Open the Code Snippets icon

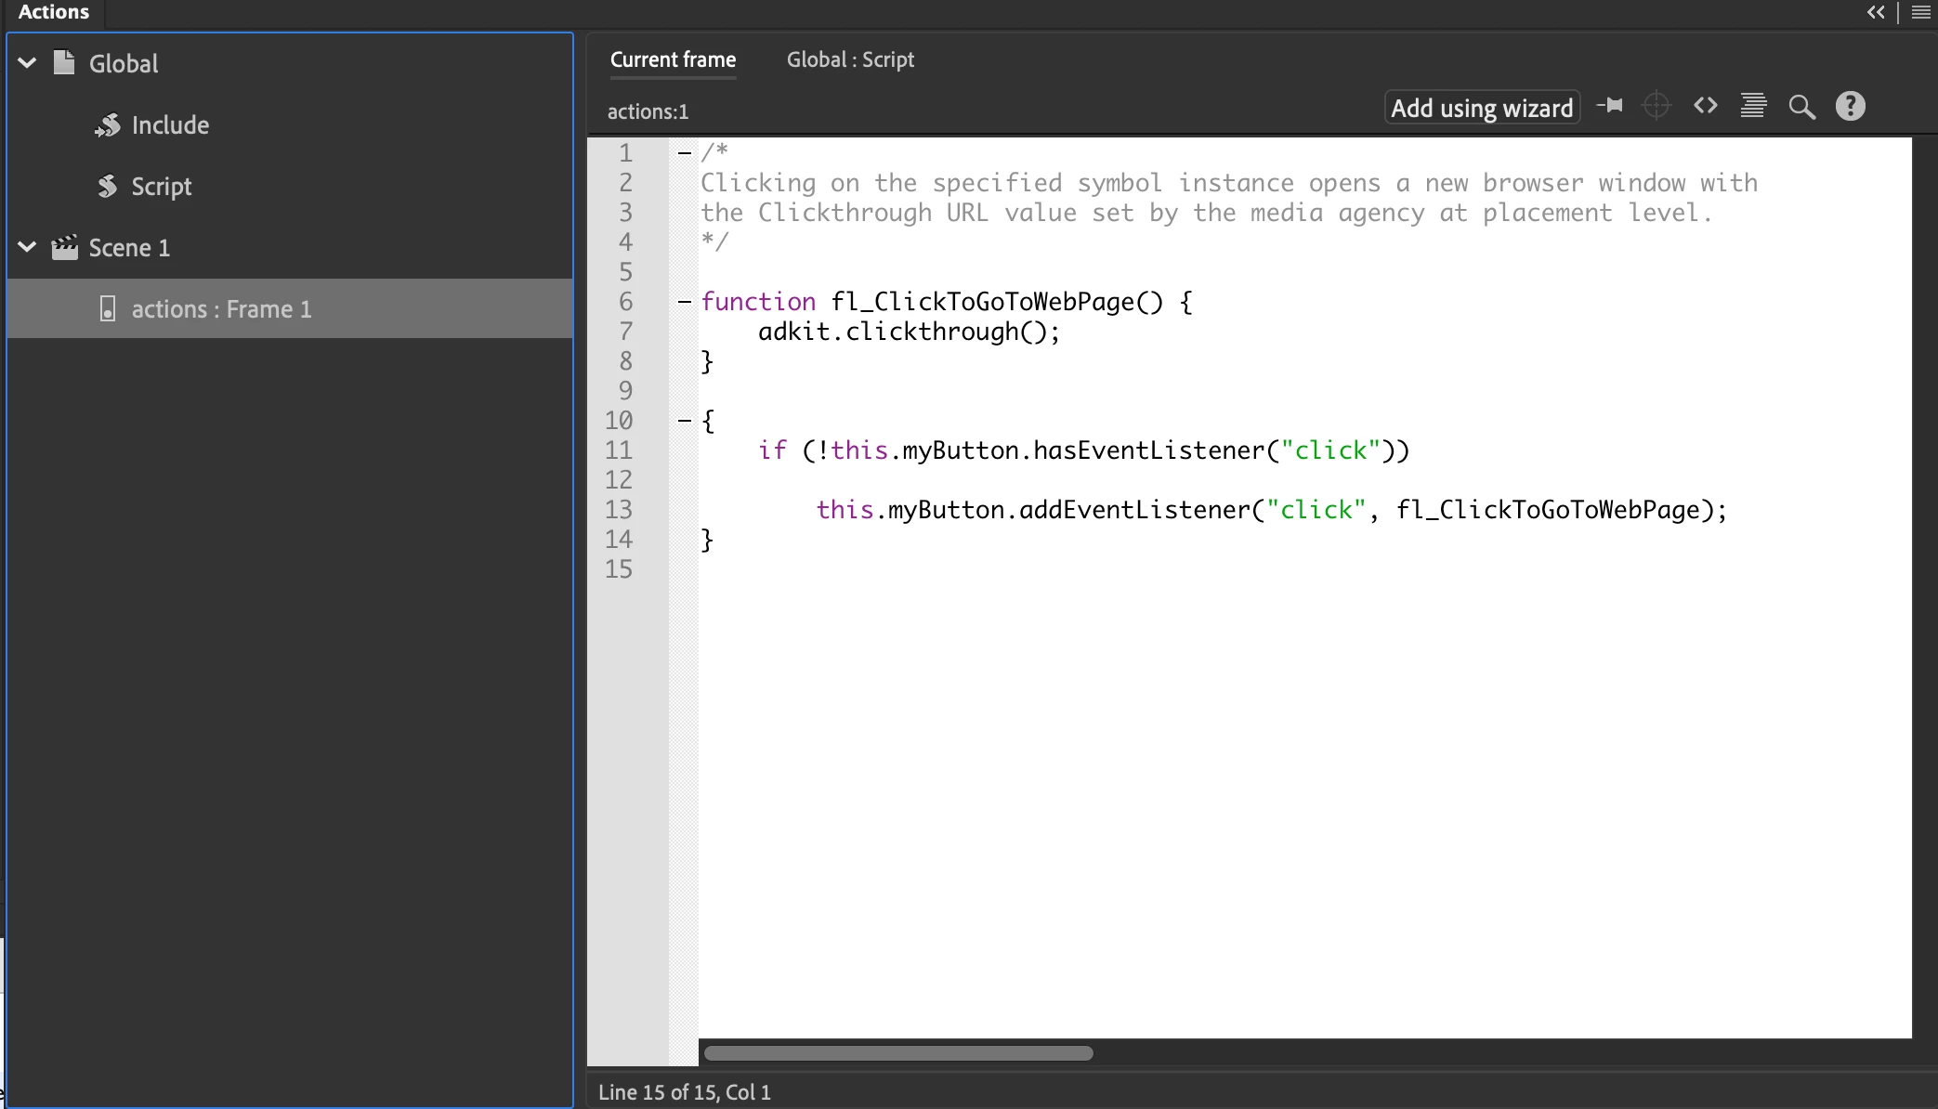[1705, 106]
